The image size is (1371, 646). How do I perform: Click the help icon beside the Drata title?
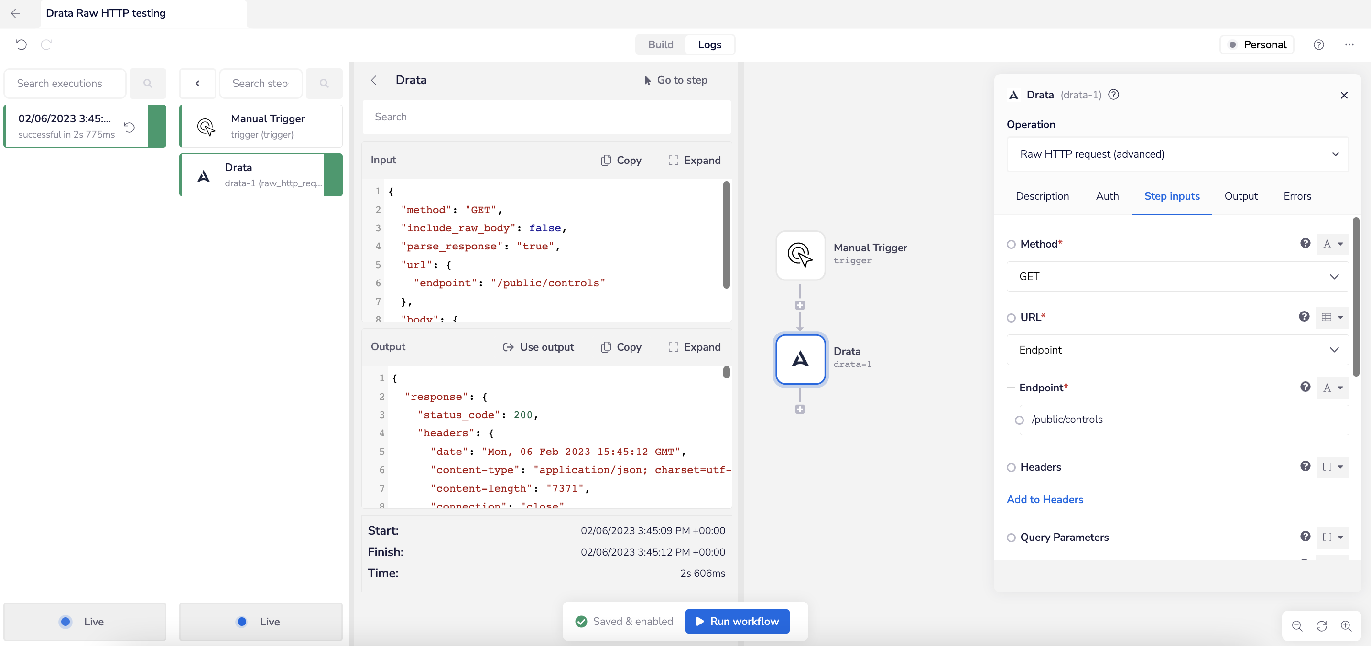pos(1113,95)
